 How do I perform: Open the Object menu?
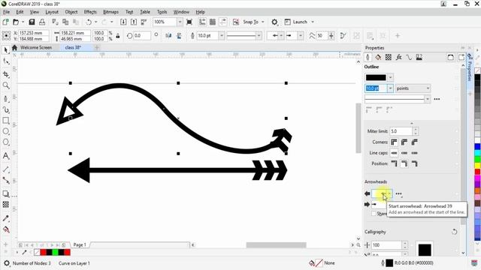pyautogui.click(x=71, y=12)
